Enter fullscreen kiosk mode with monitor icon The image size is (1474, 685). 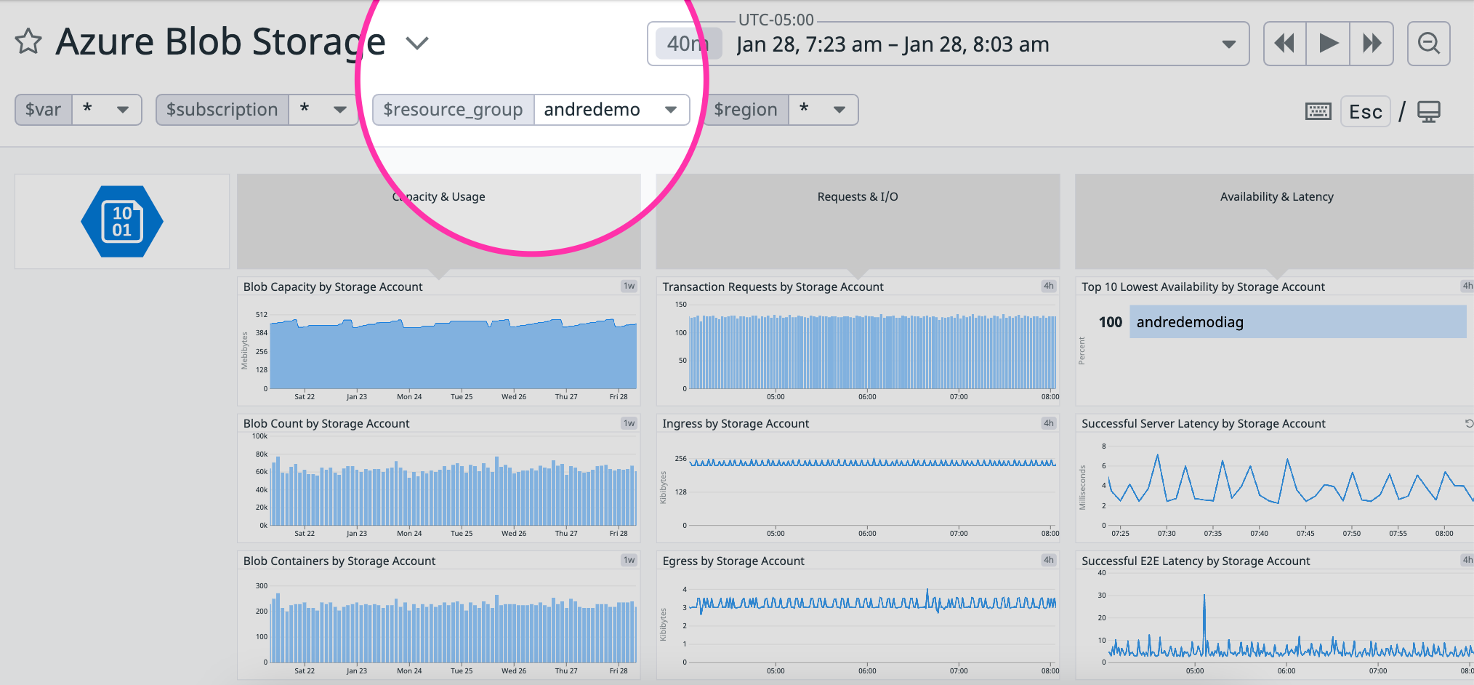[1428, 111]
